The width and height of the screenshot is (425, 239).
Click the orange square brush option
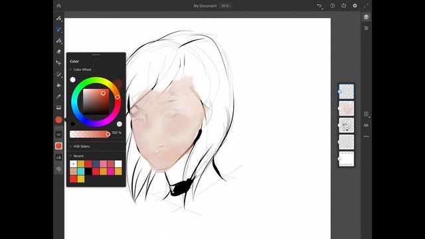click(x=59, y=146)
